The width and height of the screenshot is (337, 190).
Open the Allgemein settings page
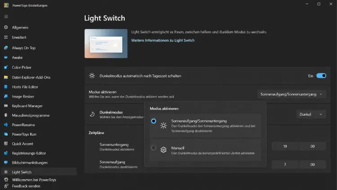pyautogui.click(x=20, y=27)
